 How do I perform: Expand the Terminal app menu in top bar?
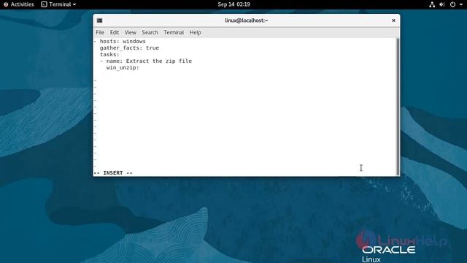coord(58,4)
